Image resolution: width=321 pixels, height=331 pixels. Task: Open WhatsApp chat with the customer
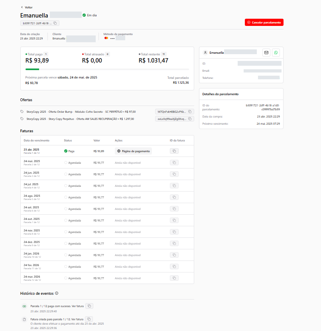click(x=276, y=53)
